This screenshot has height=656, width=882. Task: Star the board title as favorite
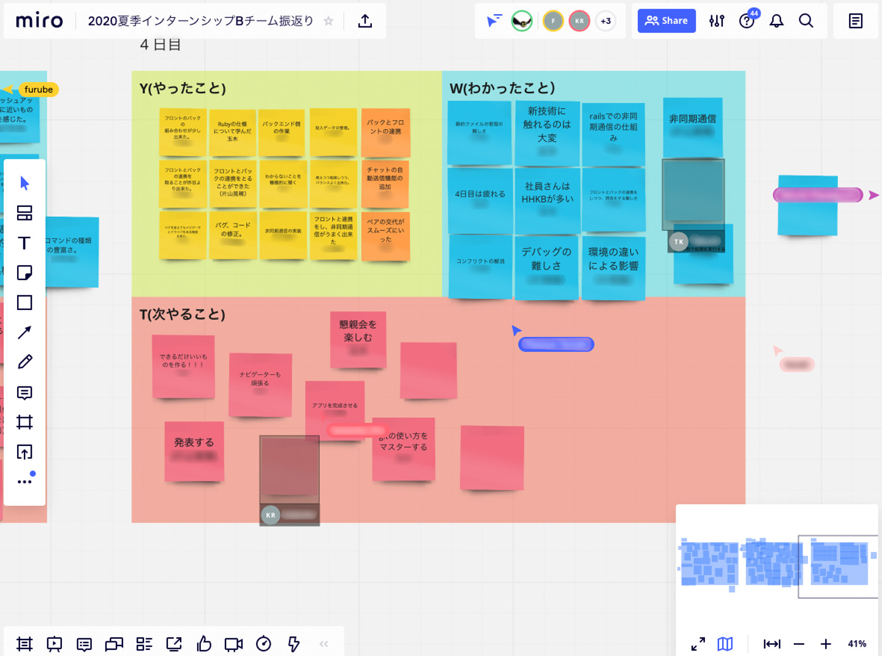click(x=328, y=21)
